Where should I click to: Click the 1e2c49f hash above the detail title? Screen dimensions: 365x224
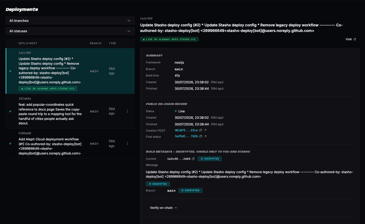[146, 19]
